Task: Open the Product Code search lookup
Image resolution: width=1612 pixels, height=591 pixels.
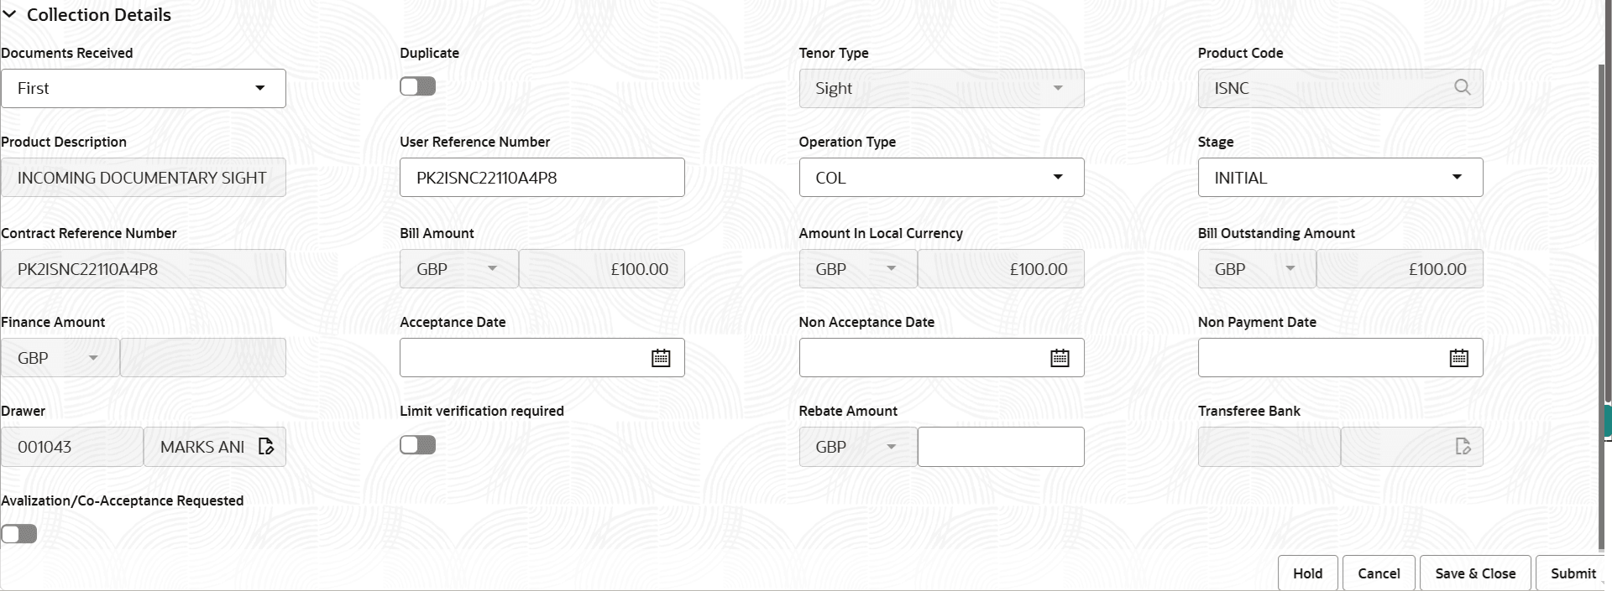Action: click(1463, 87)
